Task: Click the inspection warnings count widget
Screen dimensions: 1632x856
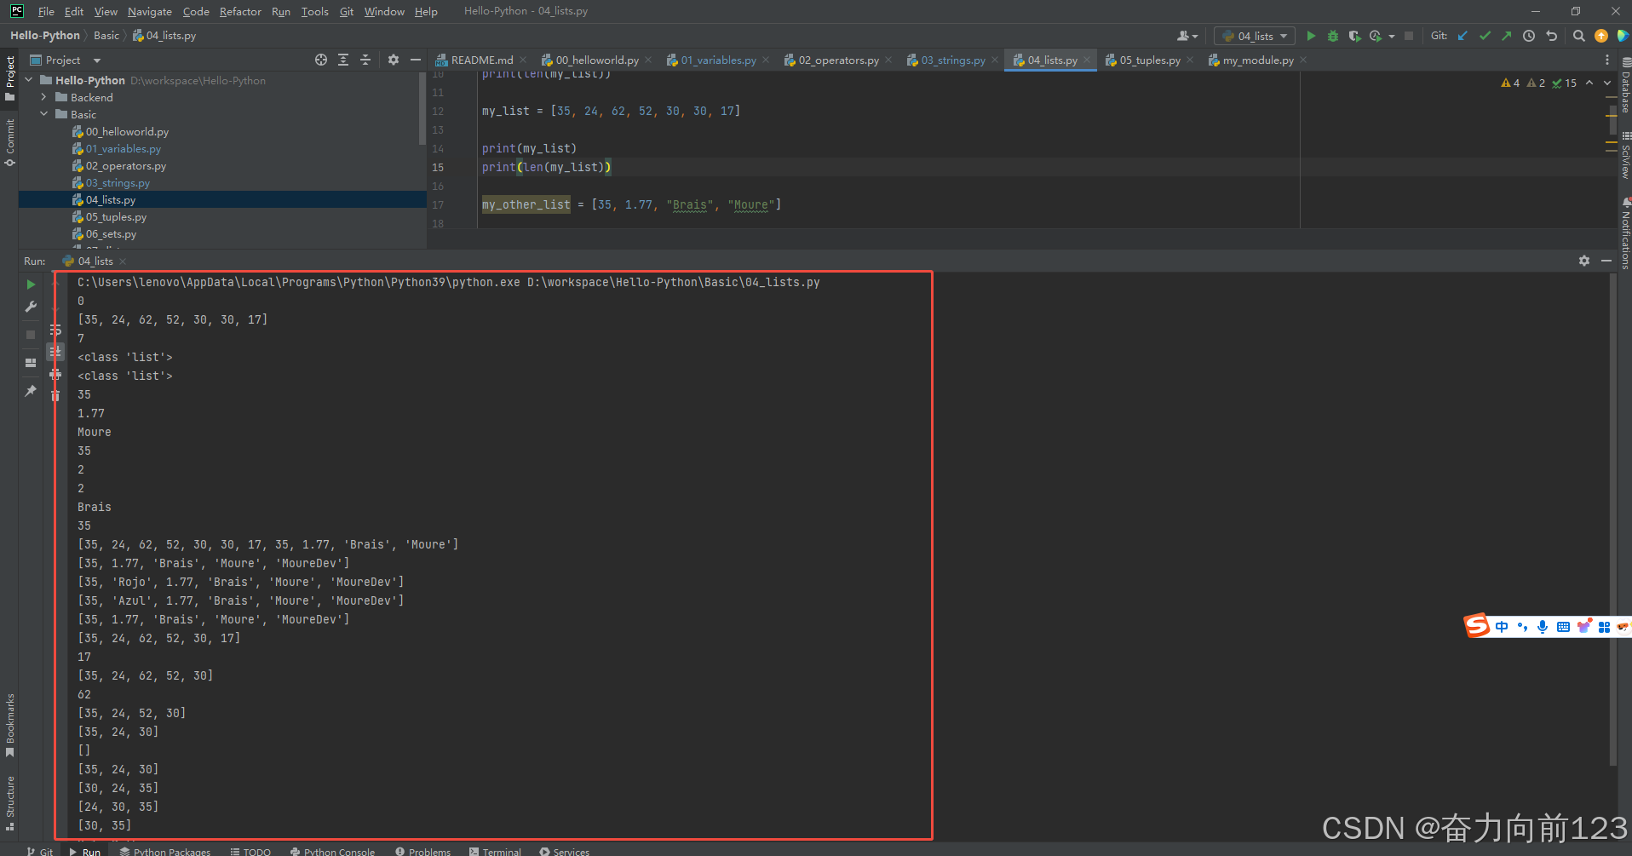Action: click(x=1539, y=83)
